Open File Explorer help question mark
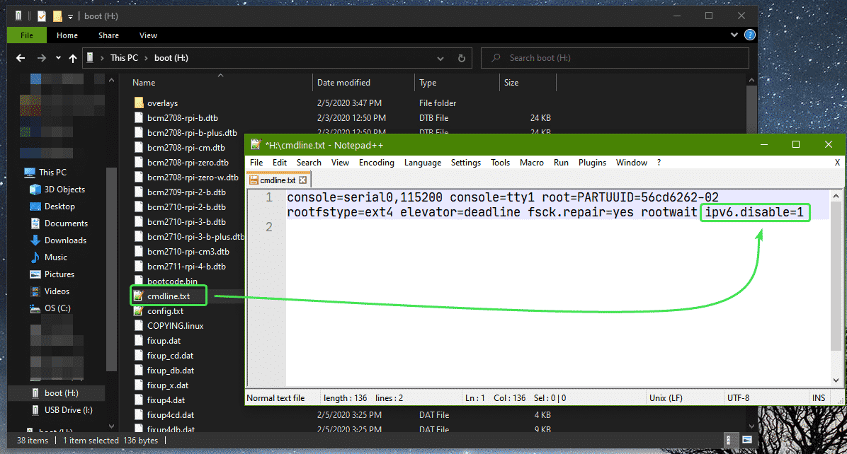Image resolution: width=847 pixels, height=454 pixels. click(x=750, y=35)
